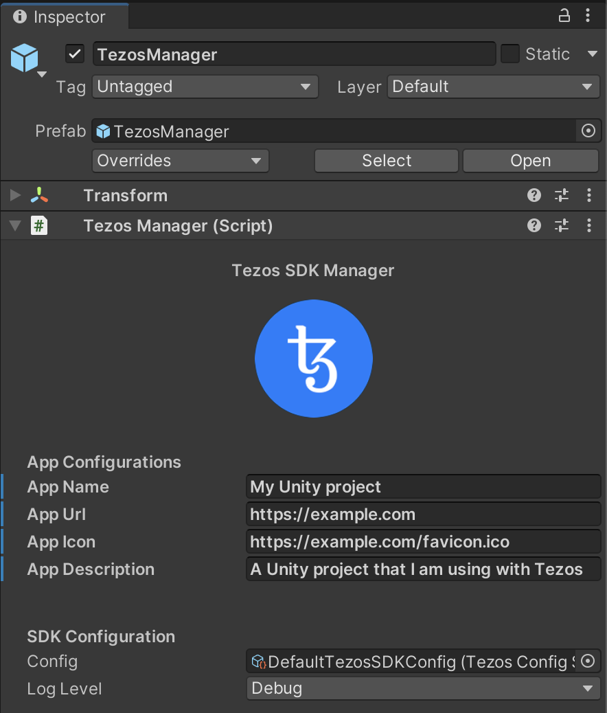Expand the Transform component foldout
Image resolution: width=607 pixels, height=713 pixels.
[x=15, y=196]
